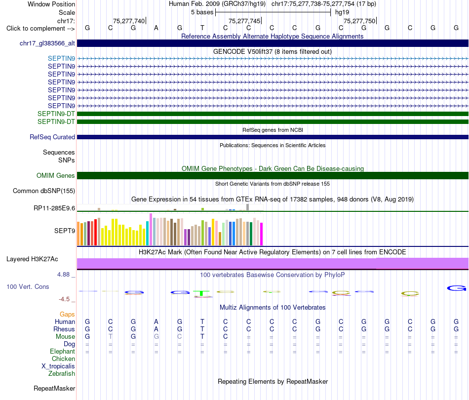
Task: Click the green T in the conservation logo
Action: (202, 293)
